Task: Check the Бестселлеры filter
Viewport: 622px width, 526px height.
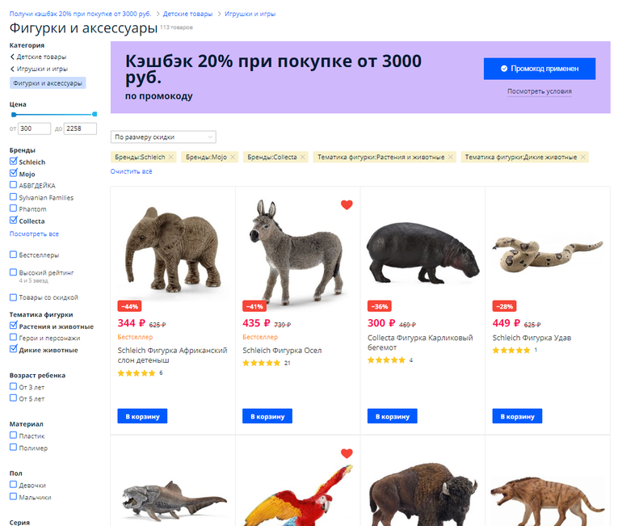Action: coord(13,255)
